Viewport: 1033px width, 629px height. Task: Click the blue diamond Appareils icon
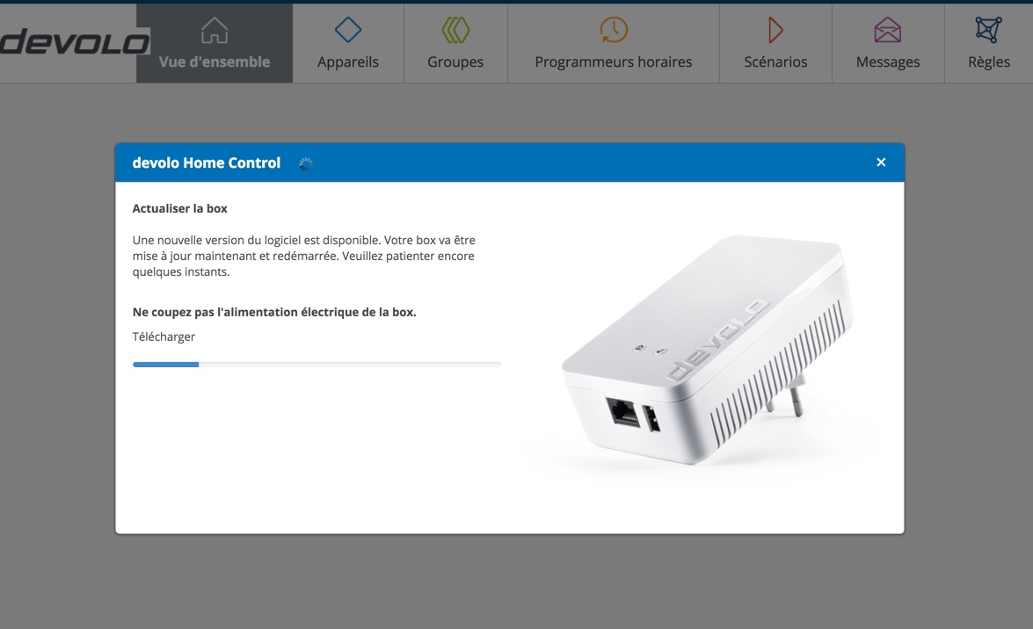coord(348,30)
